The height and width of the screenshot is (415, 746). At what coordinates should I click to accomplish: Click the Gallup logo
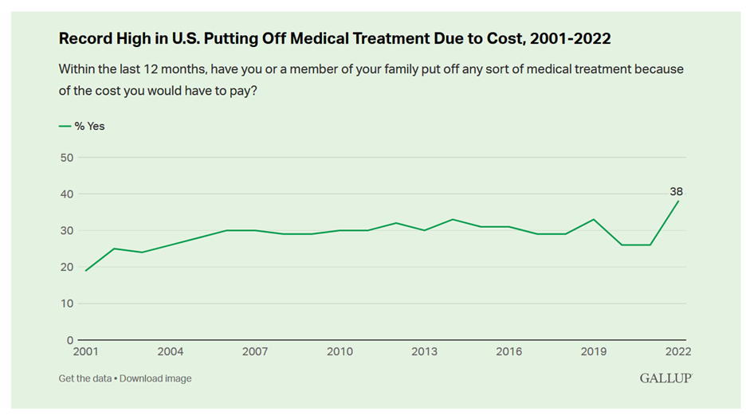coord(665,378)
